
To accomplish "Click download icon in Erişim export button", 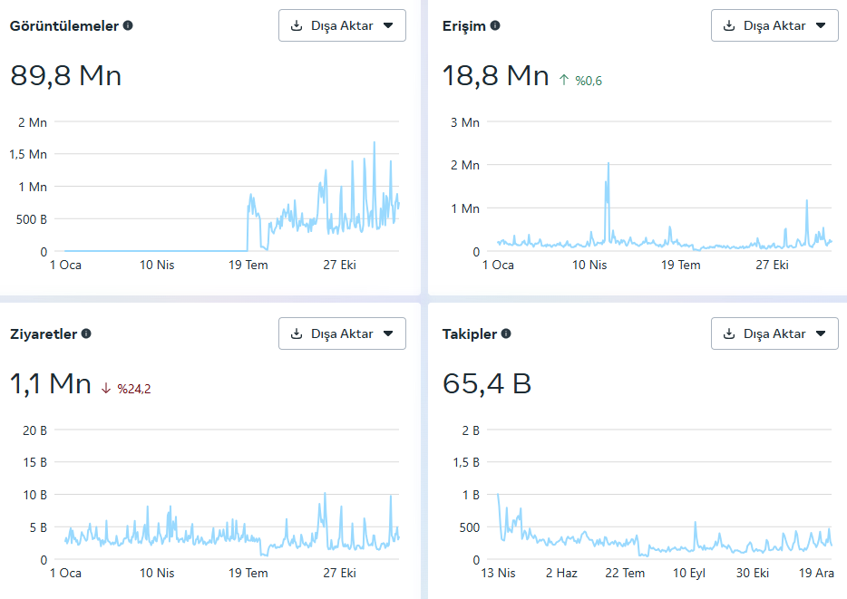I will 729,25.
